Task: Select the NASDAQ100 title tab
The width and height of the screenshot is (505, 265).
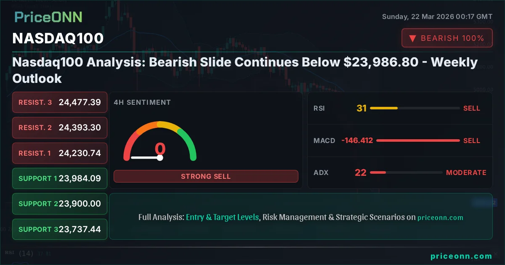Action: tap(58, 38)
